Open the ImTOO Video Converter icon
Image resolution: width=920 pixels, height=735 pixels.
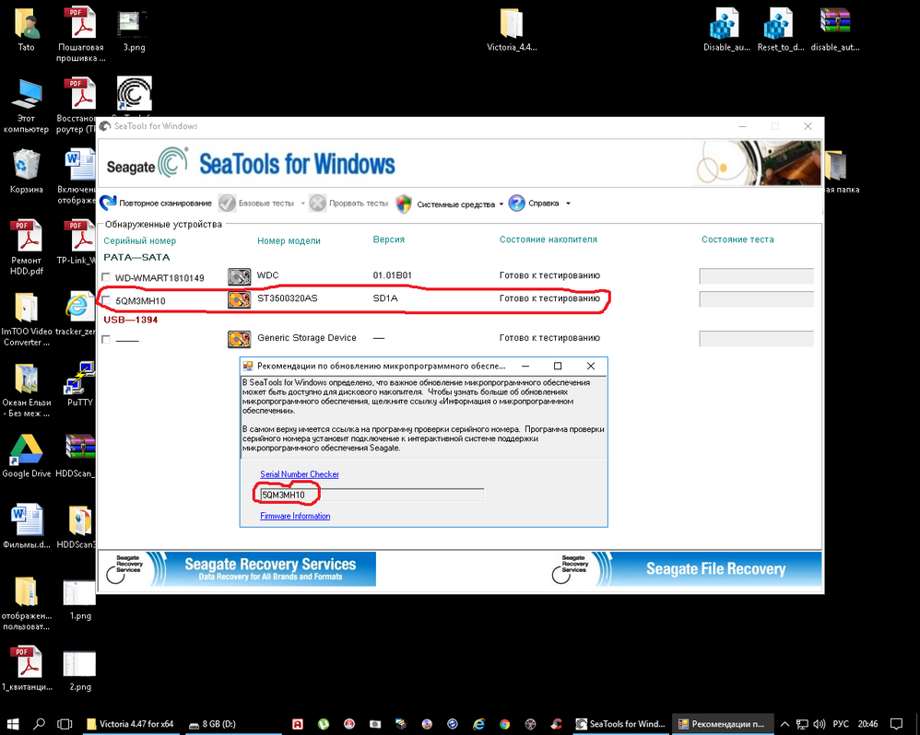(26, 319)
